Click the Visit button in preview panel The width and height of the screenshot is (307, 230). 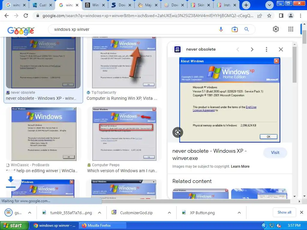tap(275, 152)
